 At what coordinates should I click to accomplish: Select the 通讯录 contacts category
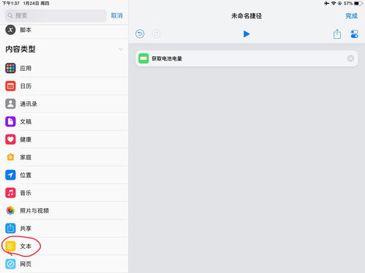click(x=64, y=104)
